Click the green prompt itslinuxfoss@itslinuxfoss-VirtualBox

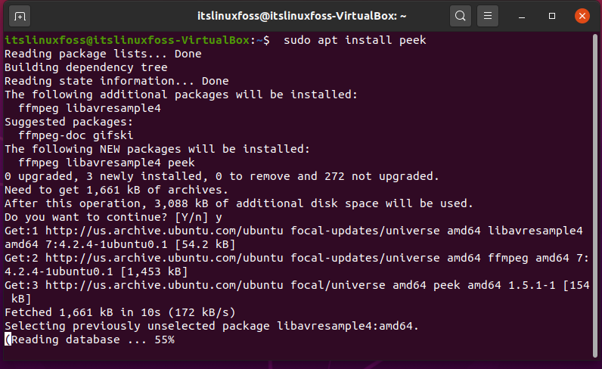click(127, 40)
